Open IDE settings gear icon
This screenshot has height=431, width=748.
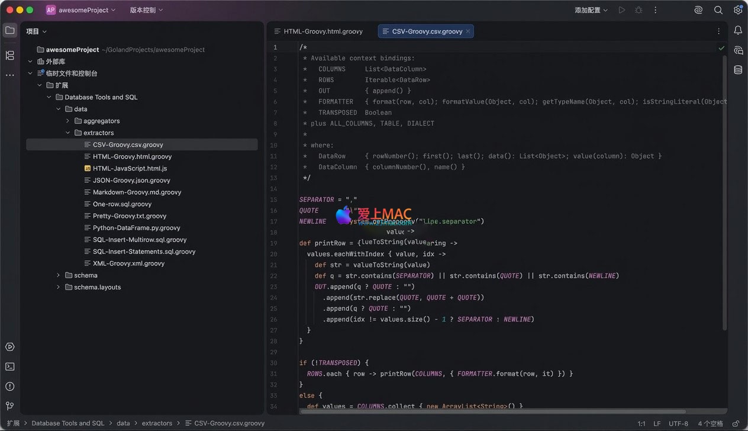tap(738, 10)
